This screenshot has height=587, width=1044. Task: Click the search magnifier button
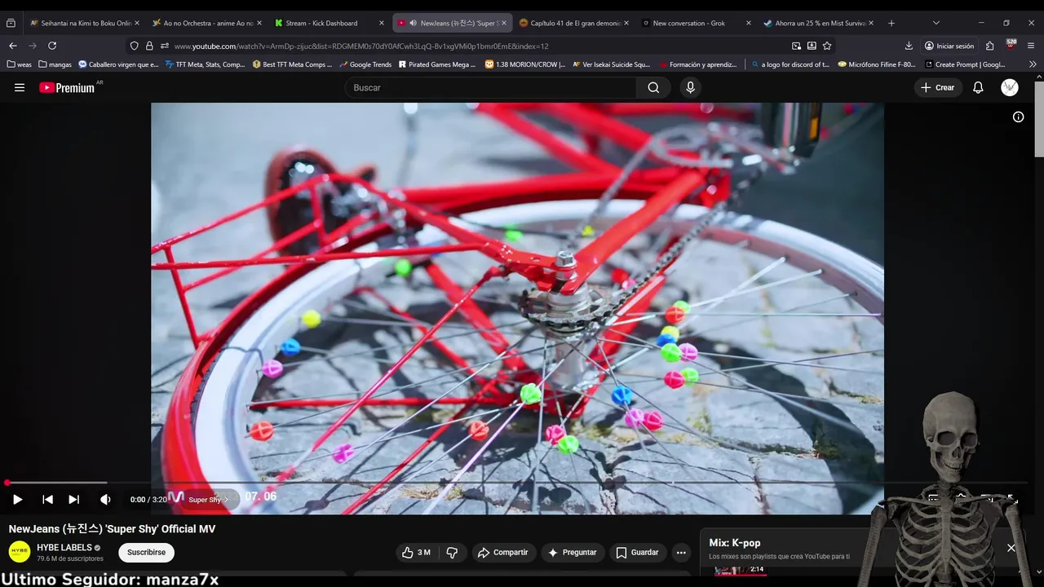pyautogui.click(x=653, y=88)
